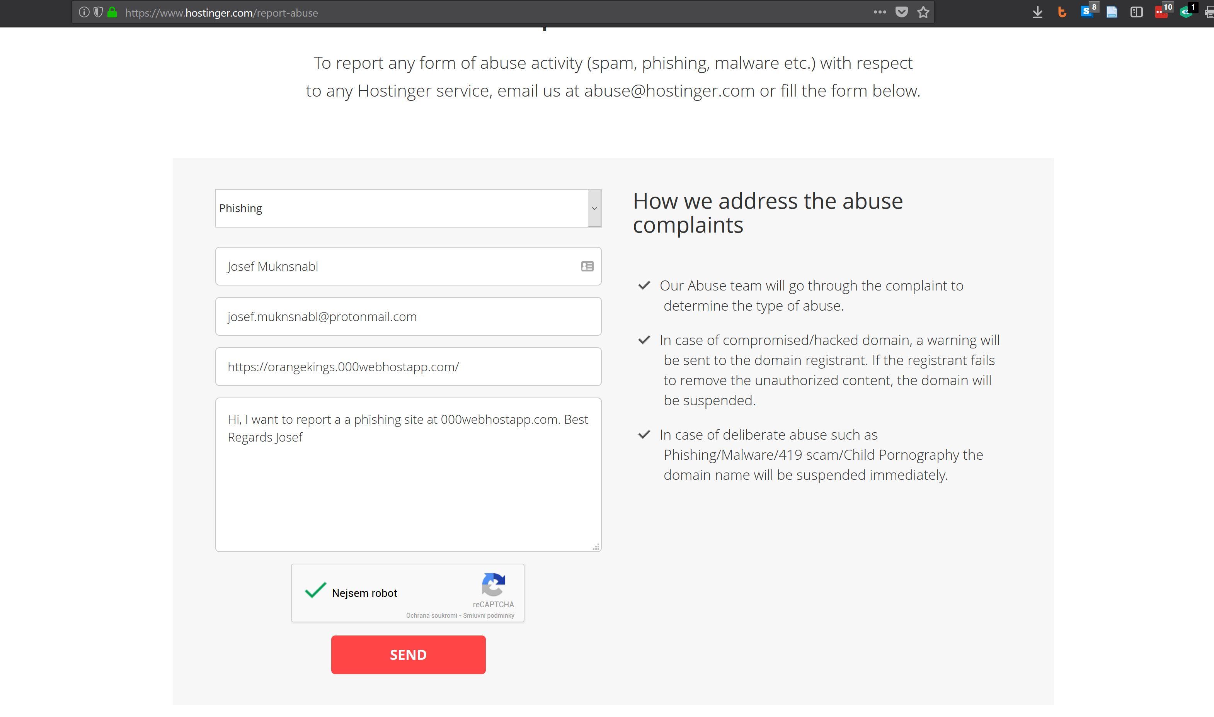This screenshot has height=717, width=1214.
Task: Open 'Smluvní podmínky' terms link
Action: click(489, 615)
